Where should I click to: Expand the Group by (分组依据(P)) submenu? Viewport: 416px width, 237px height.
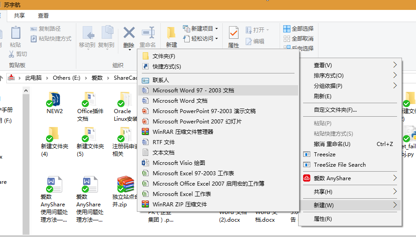pos(350,86)
